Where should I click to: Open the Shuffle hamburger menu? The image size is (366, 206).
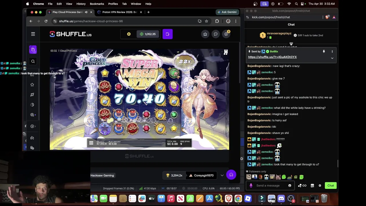pyautogui.click(x=33, y=34)
